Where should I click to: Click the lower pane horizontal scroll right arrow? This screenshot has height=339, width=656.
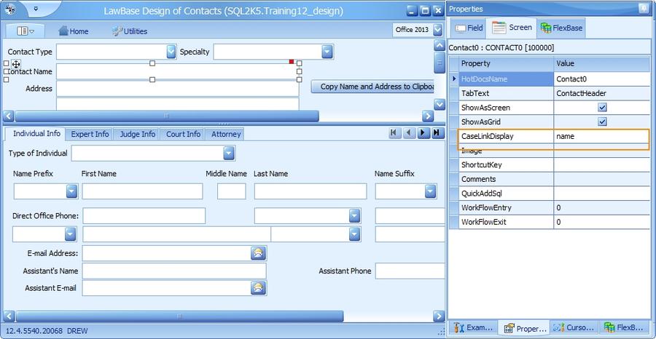click(439, 316)
